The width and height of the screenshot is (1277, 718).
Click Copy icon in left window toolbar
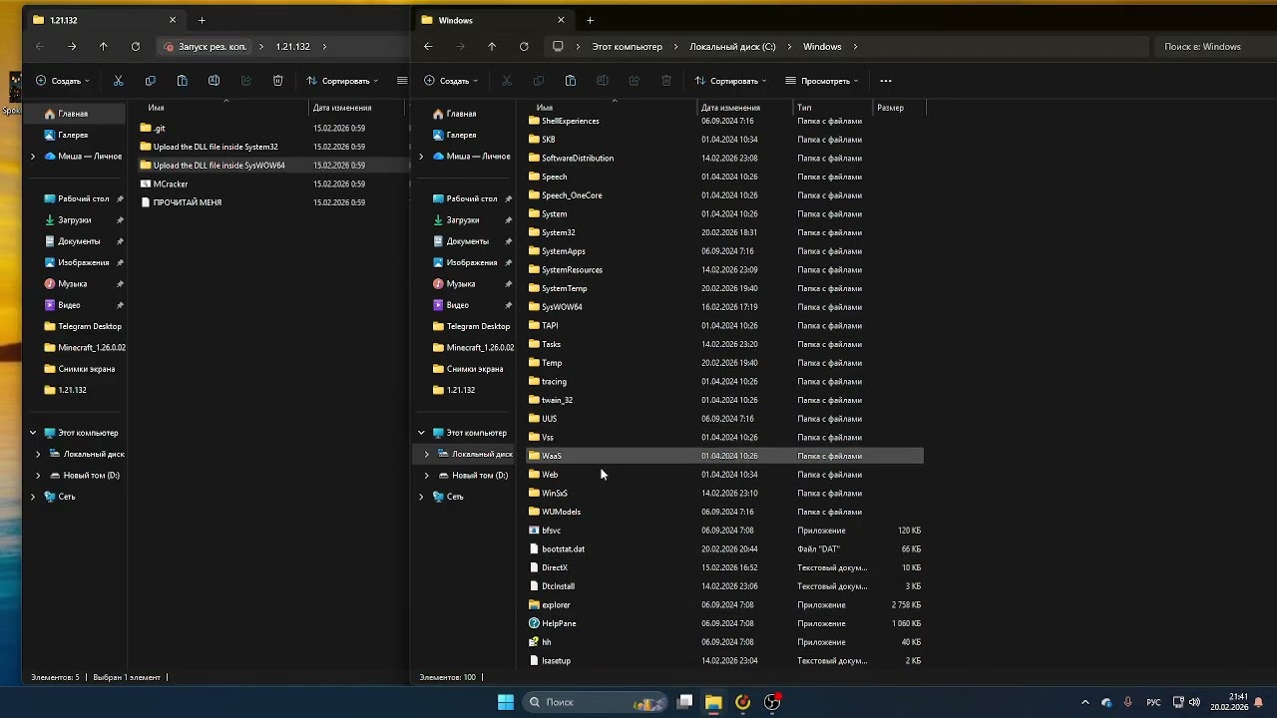(150, 81)
